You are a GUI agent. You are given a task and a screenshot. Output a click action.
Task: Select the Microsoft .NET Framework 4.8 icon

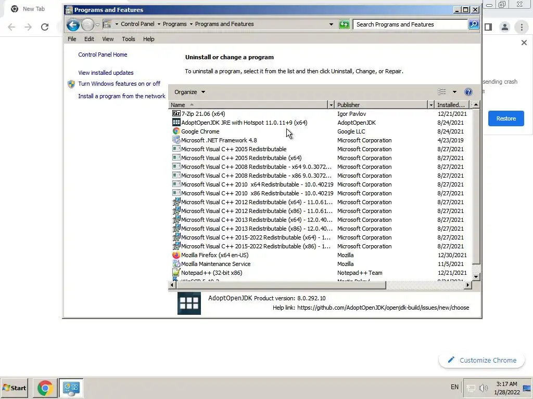coord(176,140)
